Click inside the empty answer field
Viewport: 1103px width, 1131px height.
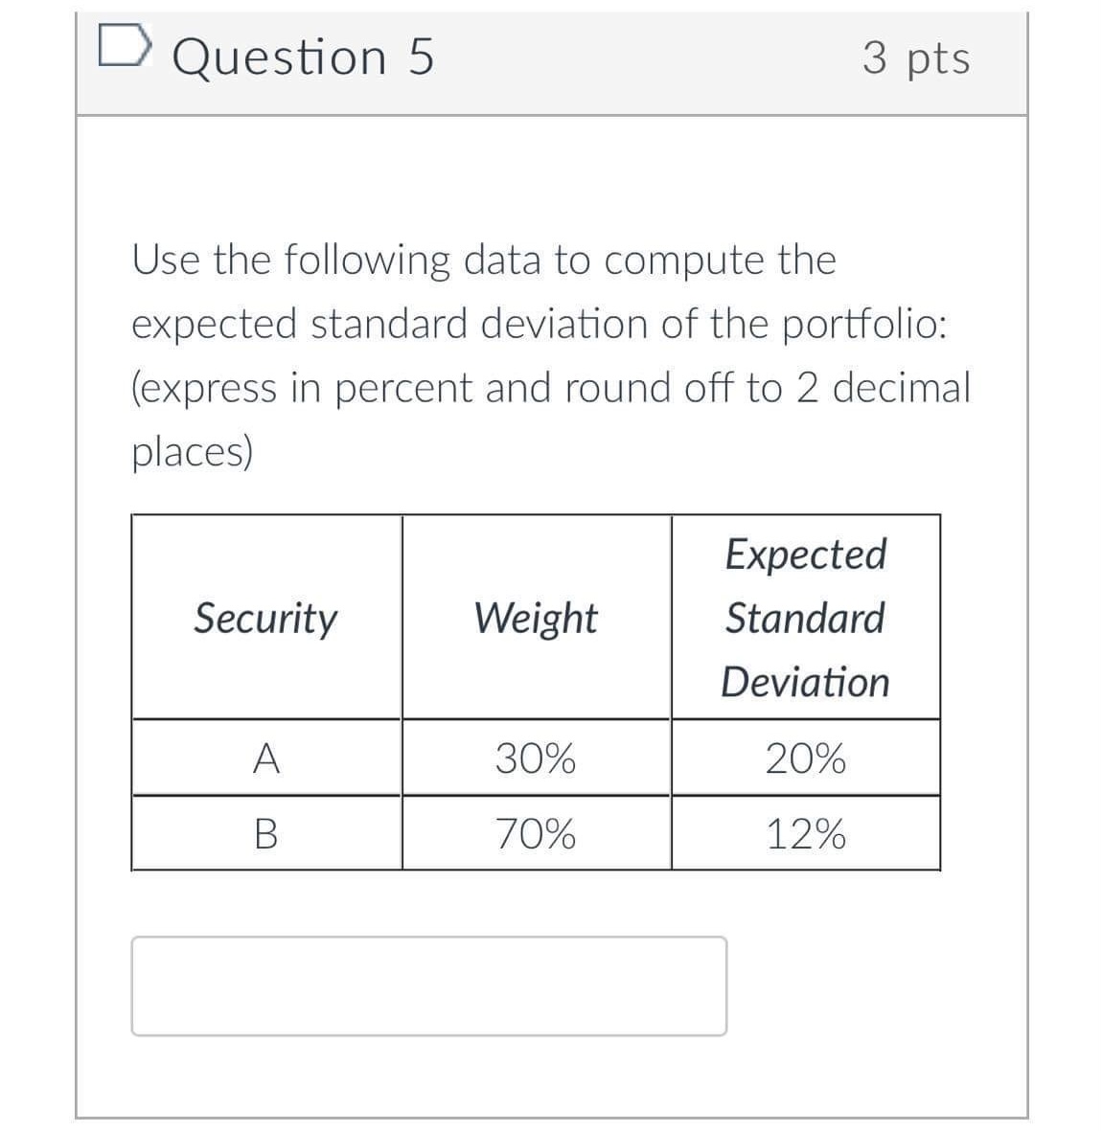(x=428, y=986)
